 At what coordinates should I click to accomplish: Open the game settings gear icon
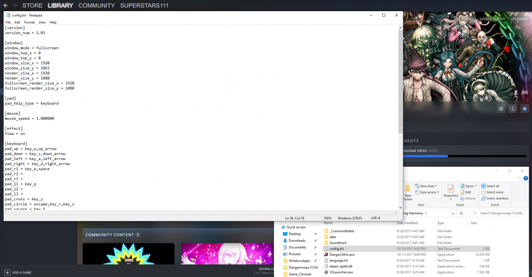[501, 109]
